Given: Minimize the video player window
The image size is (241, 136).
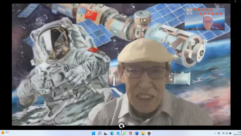Looking at the screenshot, I should point(229,1).
